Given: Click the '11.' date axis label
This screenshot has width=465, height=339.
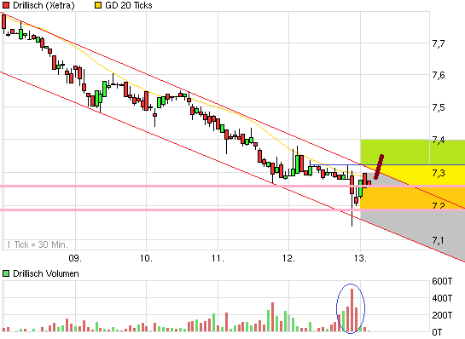Looking at the screenshot, I should click(x=218, y=258).
